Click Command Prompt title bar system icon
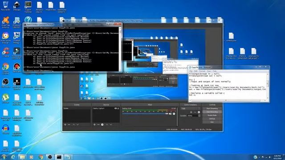 pyautogui.click(x=25, y=24)
